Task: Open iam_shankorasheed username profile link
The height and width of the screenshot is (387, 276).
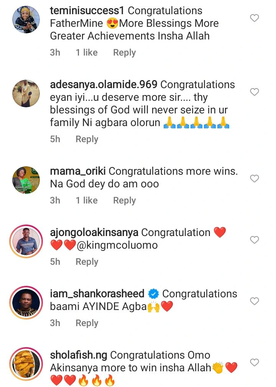Action: tap(97, 294)
